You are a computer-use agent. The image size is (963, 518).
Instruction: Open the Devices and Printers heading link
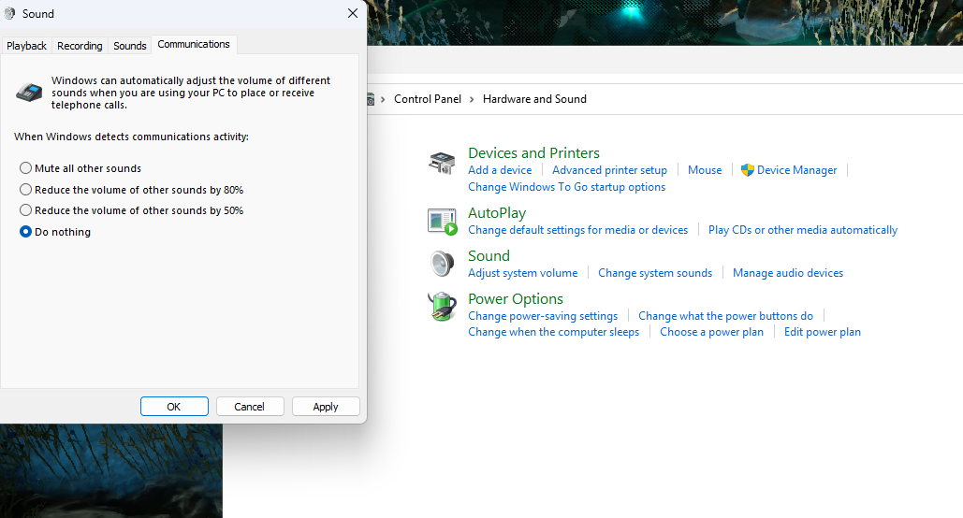[533, 152]
